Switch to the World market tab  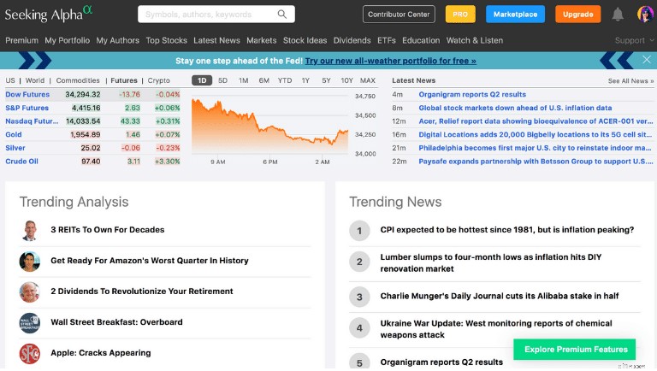[x=35, y=80]
